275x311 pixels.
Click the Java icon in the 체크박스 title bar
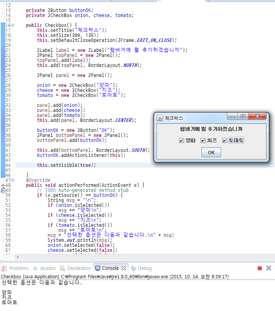coord(160,118)
